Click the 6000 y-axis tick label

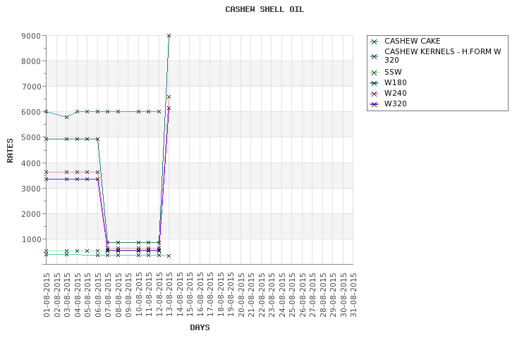pyautogui.click(x=31, y=112)
